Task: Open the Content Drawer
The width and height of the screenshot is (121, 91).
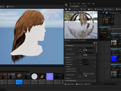Action: 69,84
